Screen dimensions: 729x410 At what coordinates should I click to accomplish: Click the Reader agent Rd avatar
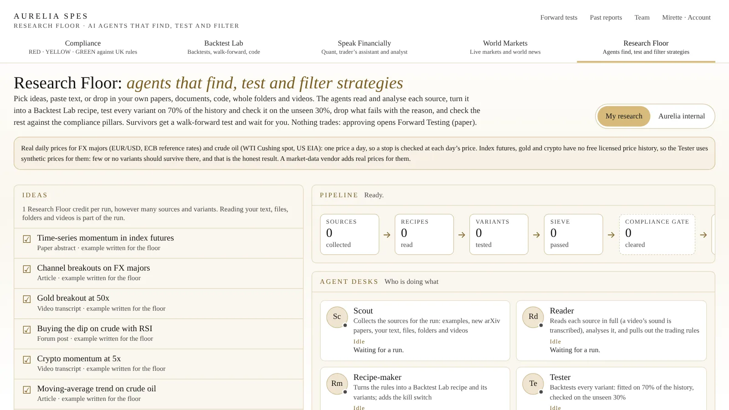(533, 317)
